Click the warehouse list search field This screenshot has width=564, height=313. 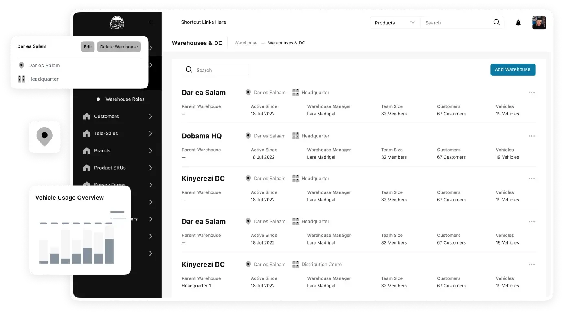pos(220,70)
